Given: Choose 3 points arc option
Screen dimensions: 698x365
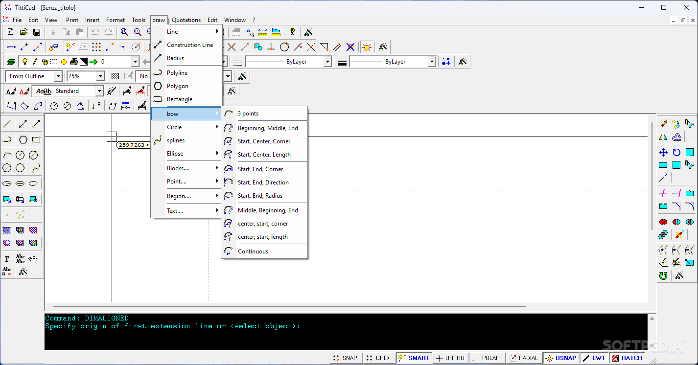Looking at the screenshot, I should click(264, 114).
